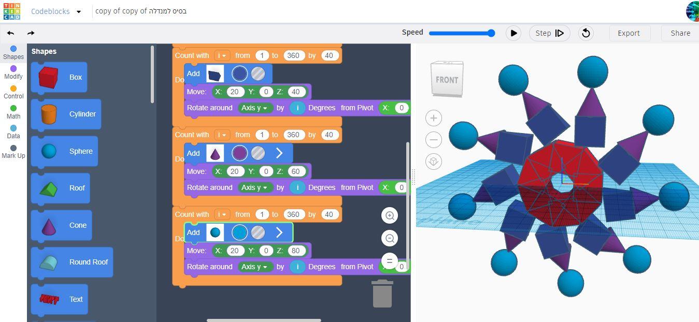Edit Z value 60 in Move block

pos(295,171)
